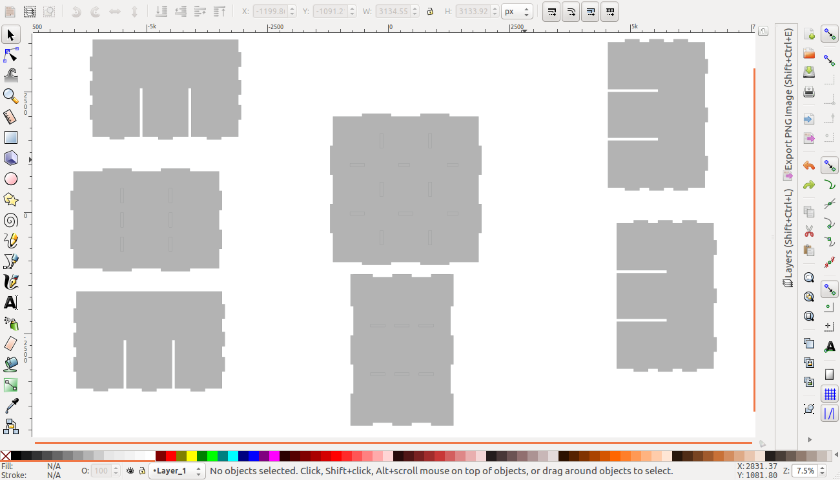This screenshot has width=840, height=480.
Task: Toggle snapping to guides
Action: (830, 414)
